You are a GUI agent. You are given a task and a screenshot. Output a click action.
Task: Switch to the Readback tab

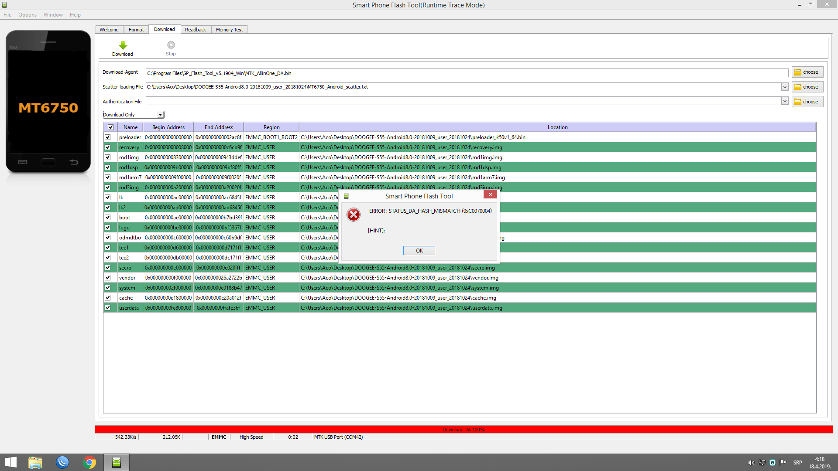(x=196, y=30)
